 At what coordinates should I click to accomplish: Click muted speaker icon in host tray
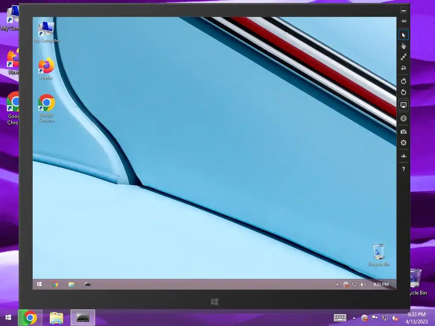click(x=395, y=318)
